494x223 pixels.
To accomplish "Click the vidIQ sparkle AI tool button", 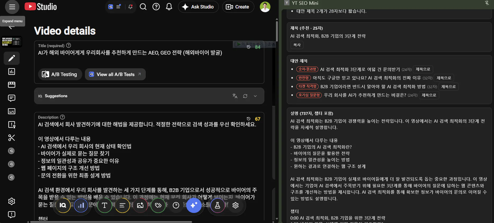I will 194,205.
